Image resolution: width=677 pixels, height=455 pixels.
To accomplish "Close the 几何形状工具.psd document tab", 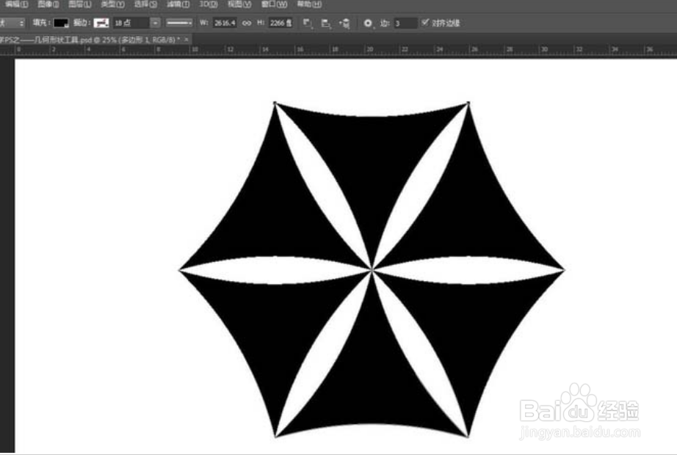I will (186, 40).
